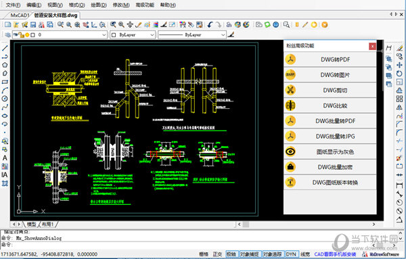The height and width of the screenshot is (259, 406).
Task: Click the Pan hand-move toolbar icon
Action: pyautogui.click(x=130, y=25)
